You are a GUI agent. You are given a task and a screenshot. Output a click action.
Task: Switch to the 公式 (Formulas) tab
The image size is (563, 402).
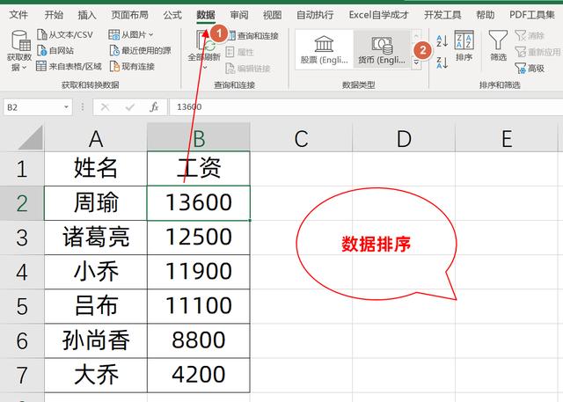[172, 15]
